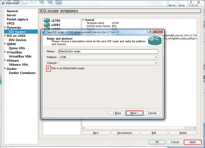Select VirtualBox VMs item

coord(20,56)
